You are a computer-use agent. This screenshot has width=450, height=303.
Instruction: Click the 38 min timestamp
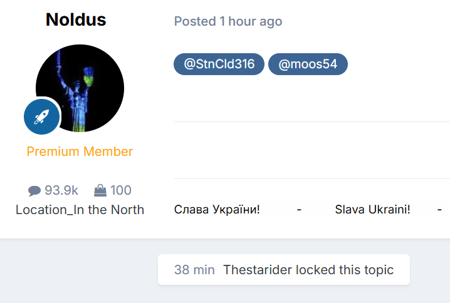tap(194, 270)
